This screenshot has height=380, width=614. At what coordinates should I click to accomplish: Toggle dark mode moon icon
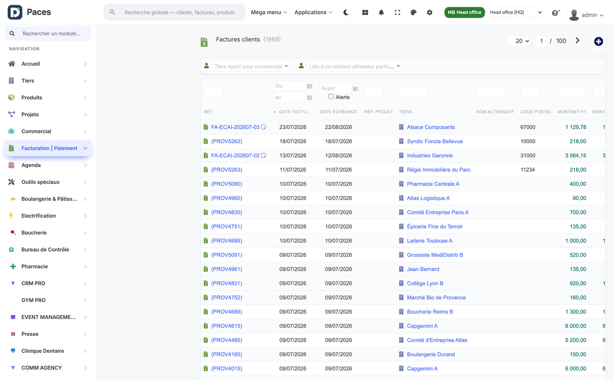pos(346,12)
